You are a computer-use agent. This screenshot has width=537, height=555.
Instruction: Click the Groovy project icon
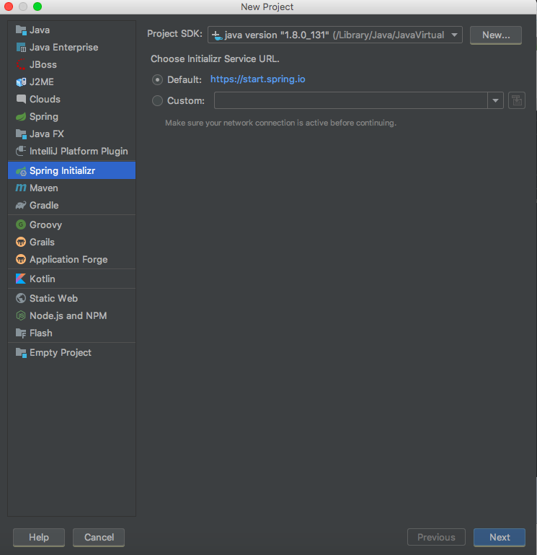(x=21, y=225)
